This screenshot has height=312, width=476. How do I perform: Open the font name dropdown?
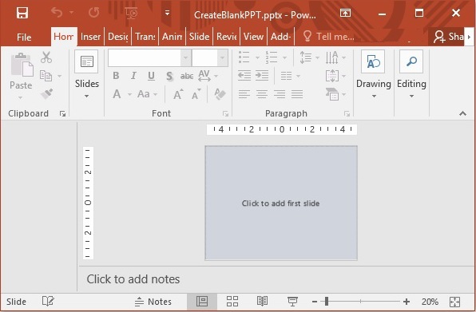click(x=186, y=57)
